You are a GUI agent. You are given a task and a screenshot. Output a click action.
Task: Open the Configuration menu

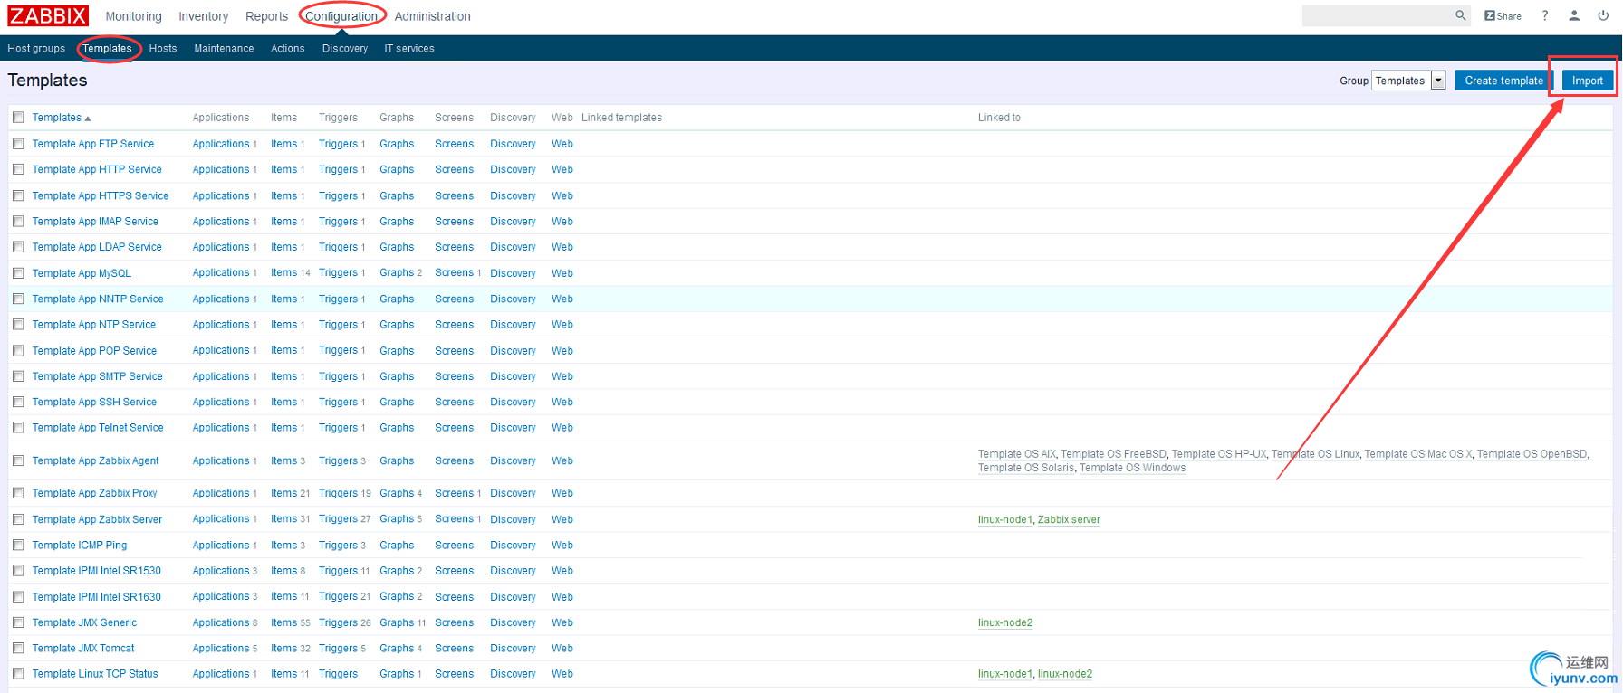click(x=341, y=16)
